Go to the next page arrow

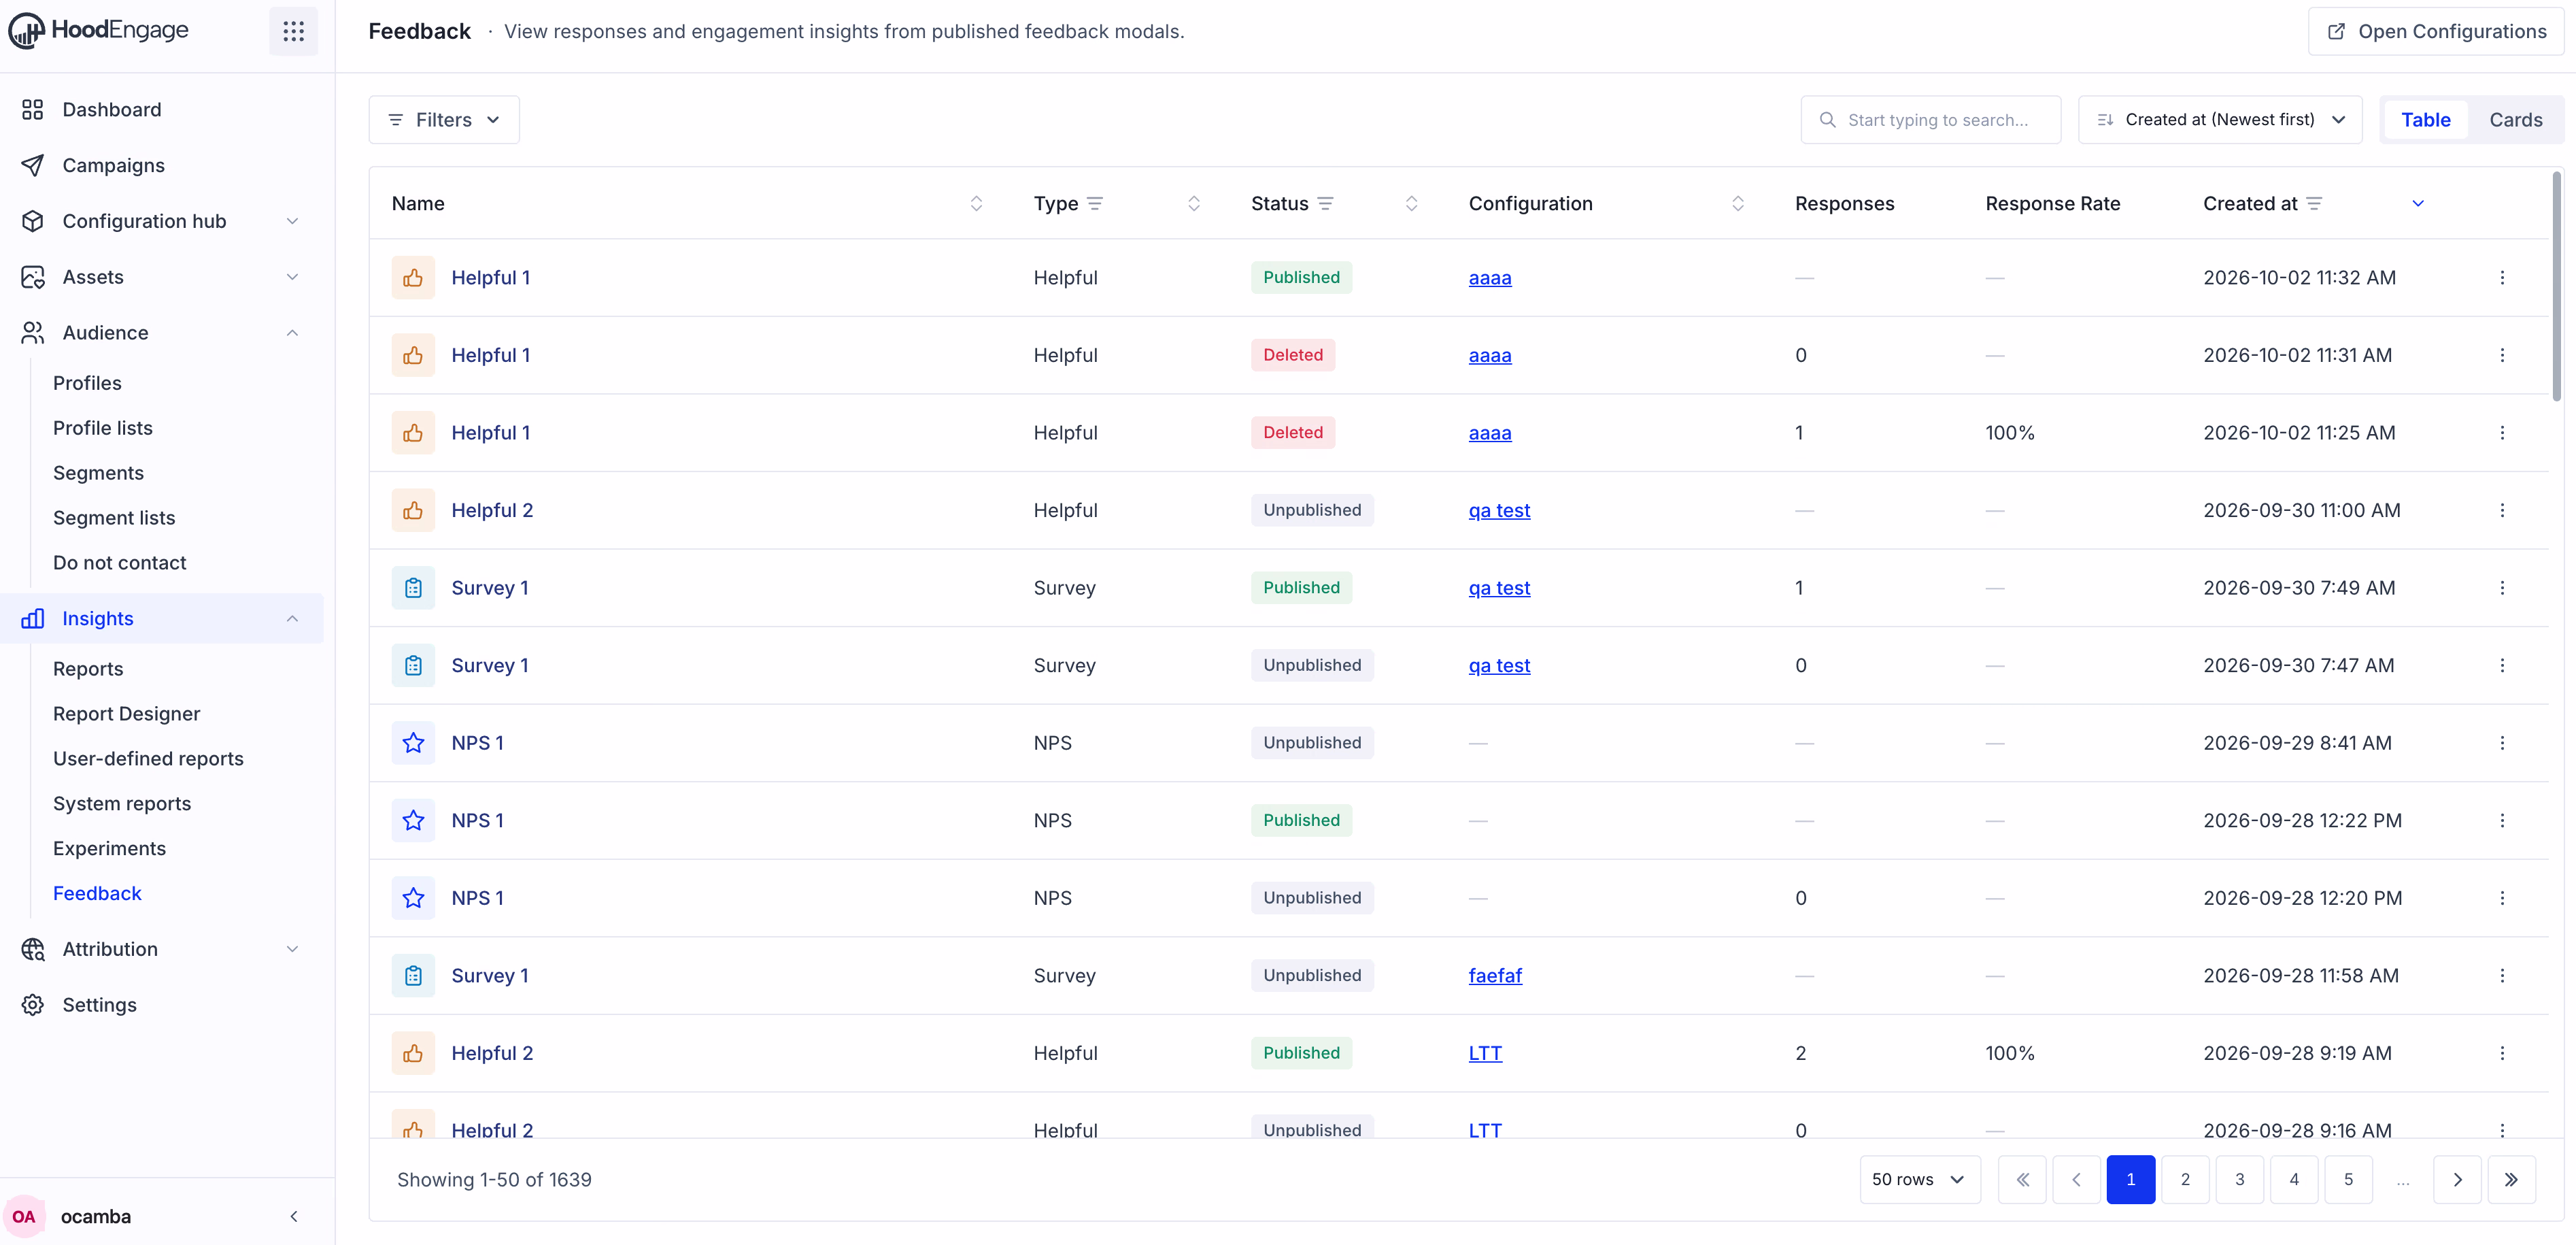tap(2457, 1179)
